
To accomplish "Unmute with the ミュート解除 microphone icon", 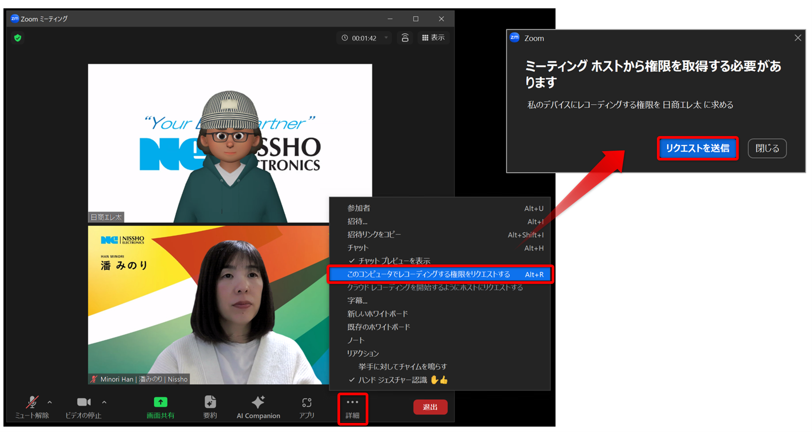I will (32, 402).
